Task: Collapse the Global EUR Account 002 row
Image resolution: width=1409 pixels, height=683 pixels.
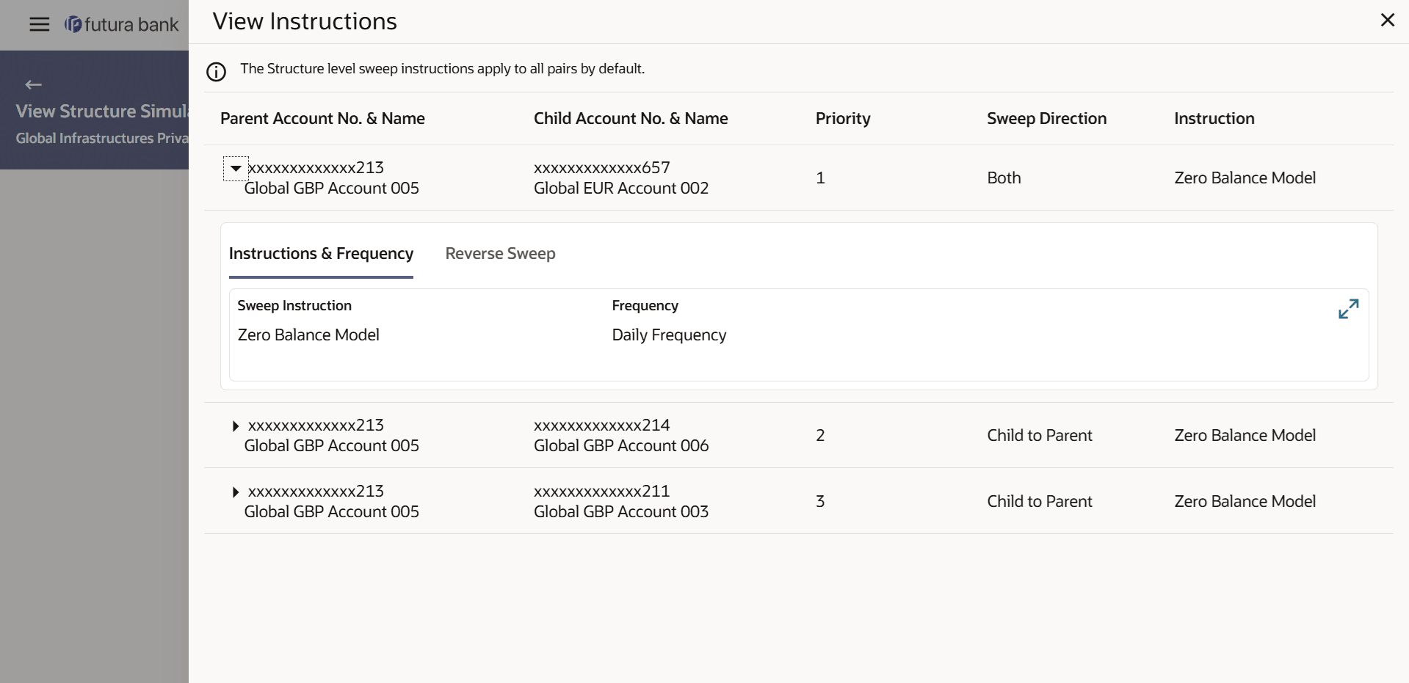Action: tap(236, 169)
